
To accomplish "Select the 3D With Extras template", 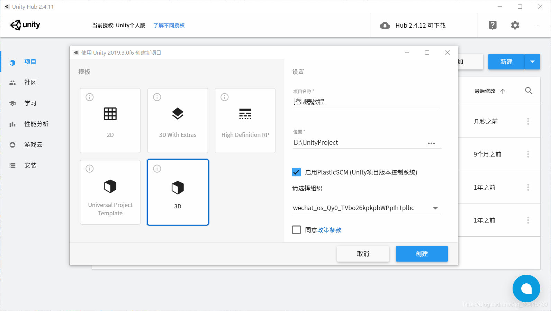I will tap(178, 121).
